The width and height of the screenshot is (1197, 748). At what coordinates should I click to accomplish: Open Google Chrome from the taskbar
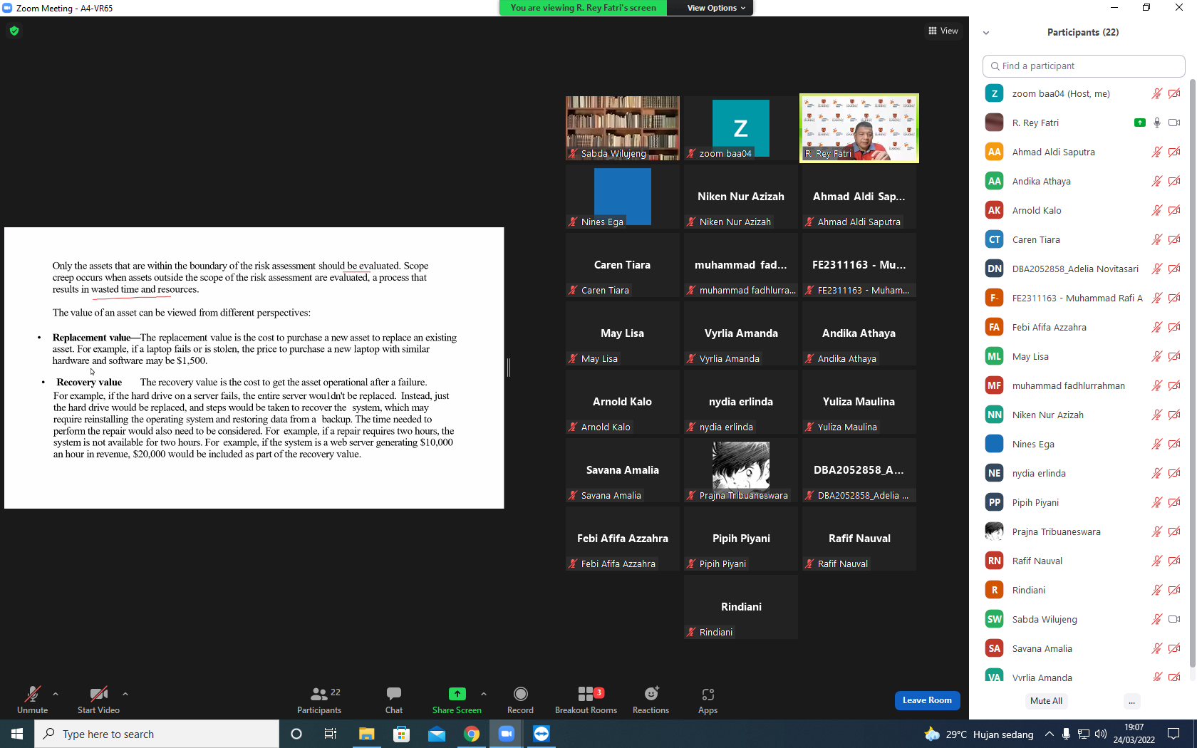(x=472, y=734)
